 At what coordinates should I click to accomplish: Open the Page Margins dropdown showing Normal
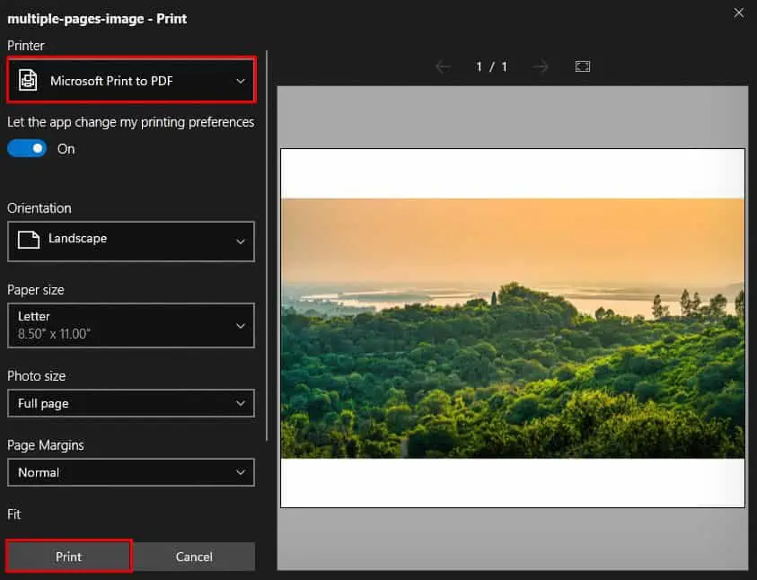[131, 472]
